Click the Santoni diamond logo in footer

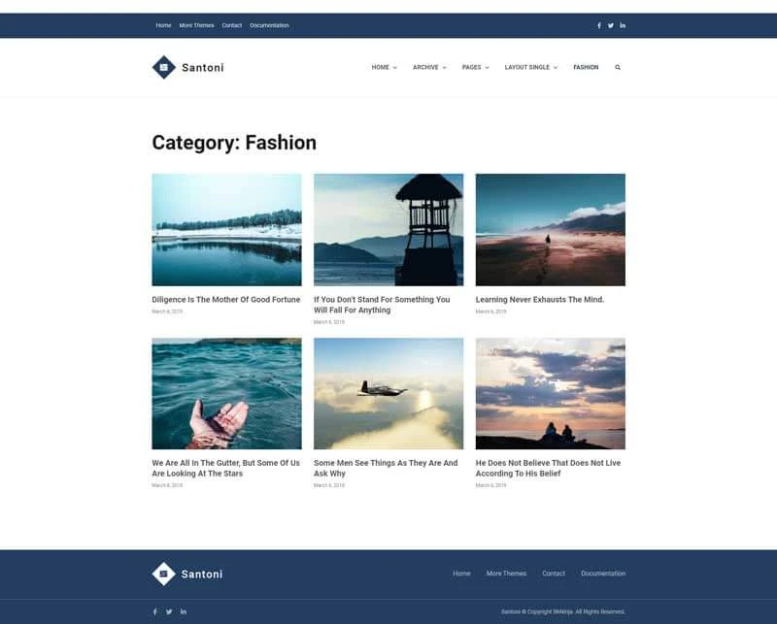pos(163,574)
